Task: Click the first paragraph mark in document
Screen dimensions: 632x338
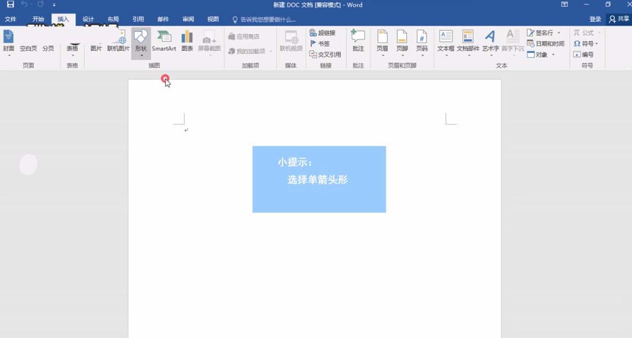Action: point(186,130)
